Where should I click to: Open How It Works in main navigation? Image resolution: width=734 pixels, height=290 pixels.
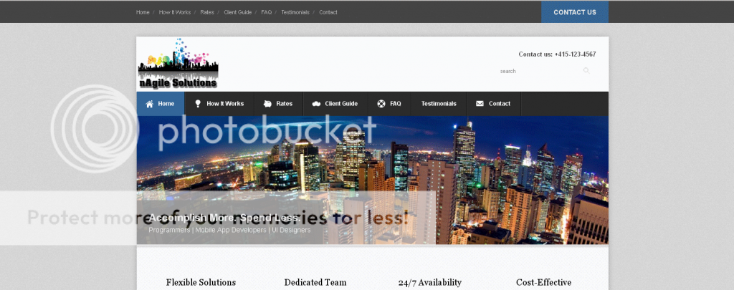(219, 104)
